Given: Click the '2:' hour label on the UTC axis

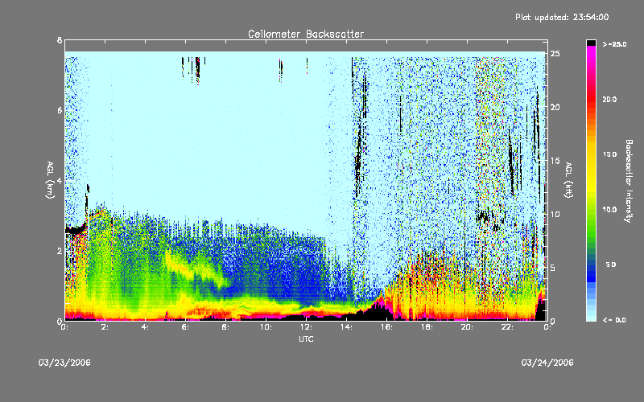Looking at the screenshot, I should tap(105, 327).
